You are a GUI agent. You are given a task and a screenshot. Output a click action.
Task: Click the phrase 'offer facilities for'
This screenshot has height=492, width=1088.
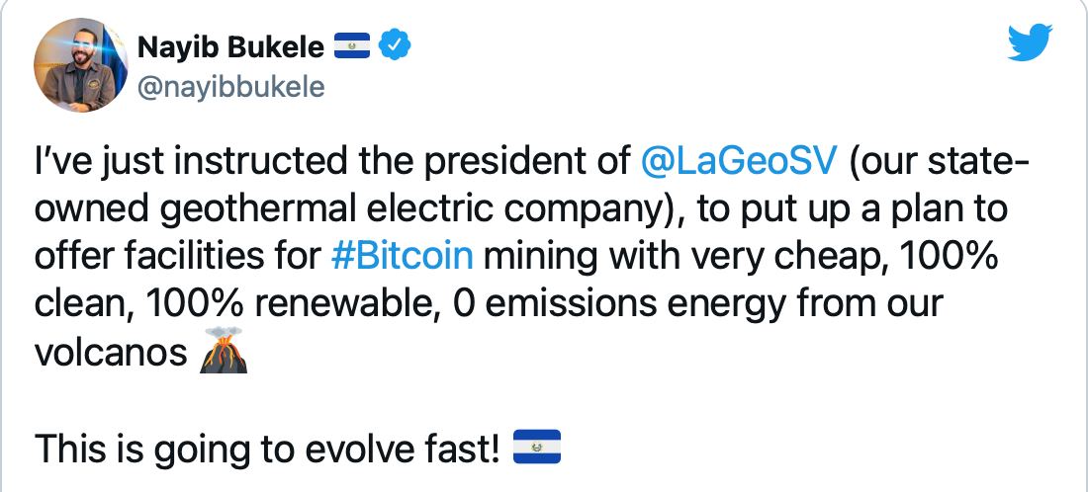(x=178, y=257)
